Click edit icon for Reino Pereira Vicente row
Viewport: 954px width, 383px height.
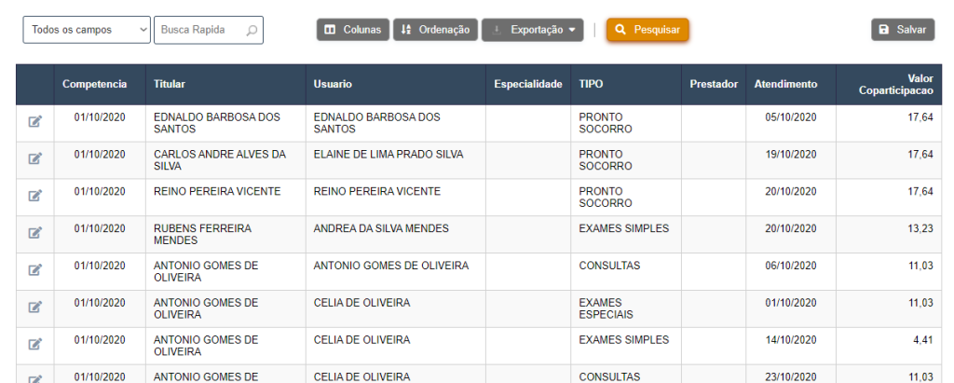(x=35, y=196)
